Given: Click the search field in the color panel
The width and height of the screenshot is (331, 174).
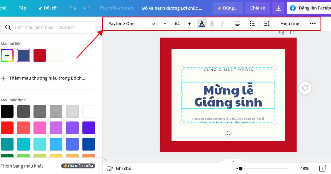Looking at the screenshot, I should (x=48, y=27).
